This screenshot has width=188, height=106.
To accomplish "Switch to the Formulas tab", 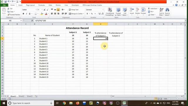I will [x=42, y=5].
